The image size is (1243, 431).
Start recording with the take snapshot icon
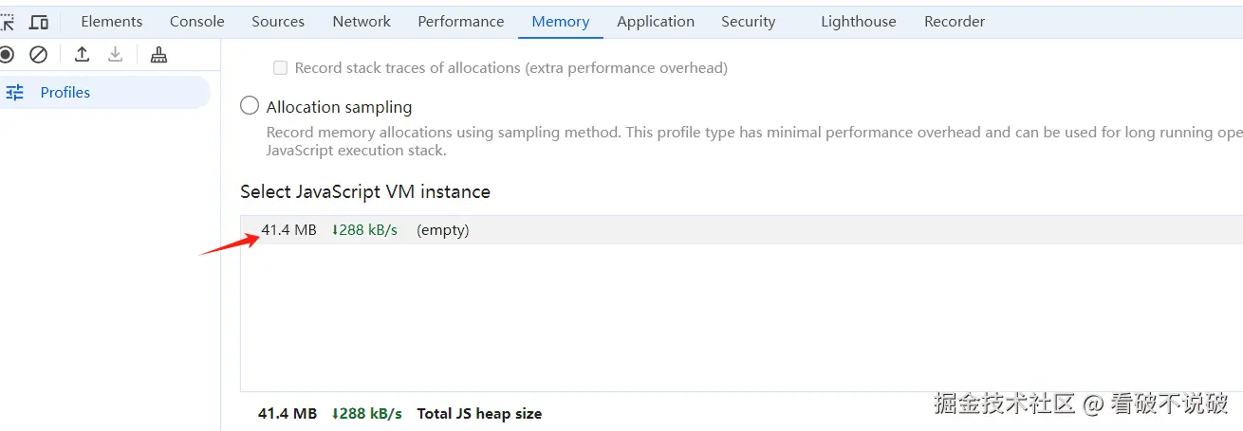click(x=7, y=55)
